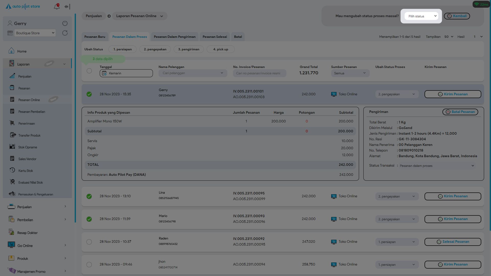Click the Batal Pesanan button

pyautogui.click(x=460, y=112)
